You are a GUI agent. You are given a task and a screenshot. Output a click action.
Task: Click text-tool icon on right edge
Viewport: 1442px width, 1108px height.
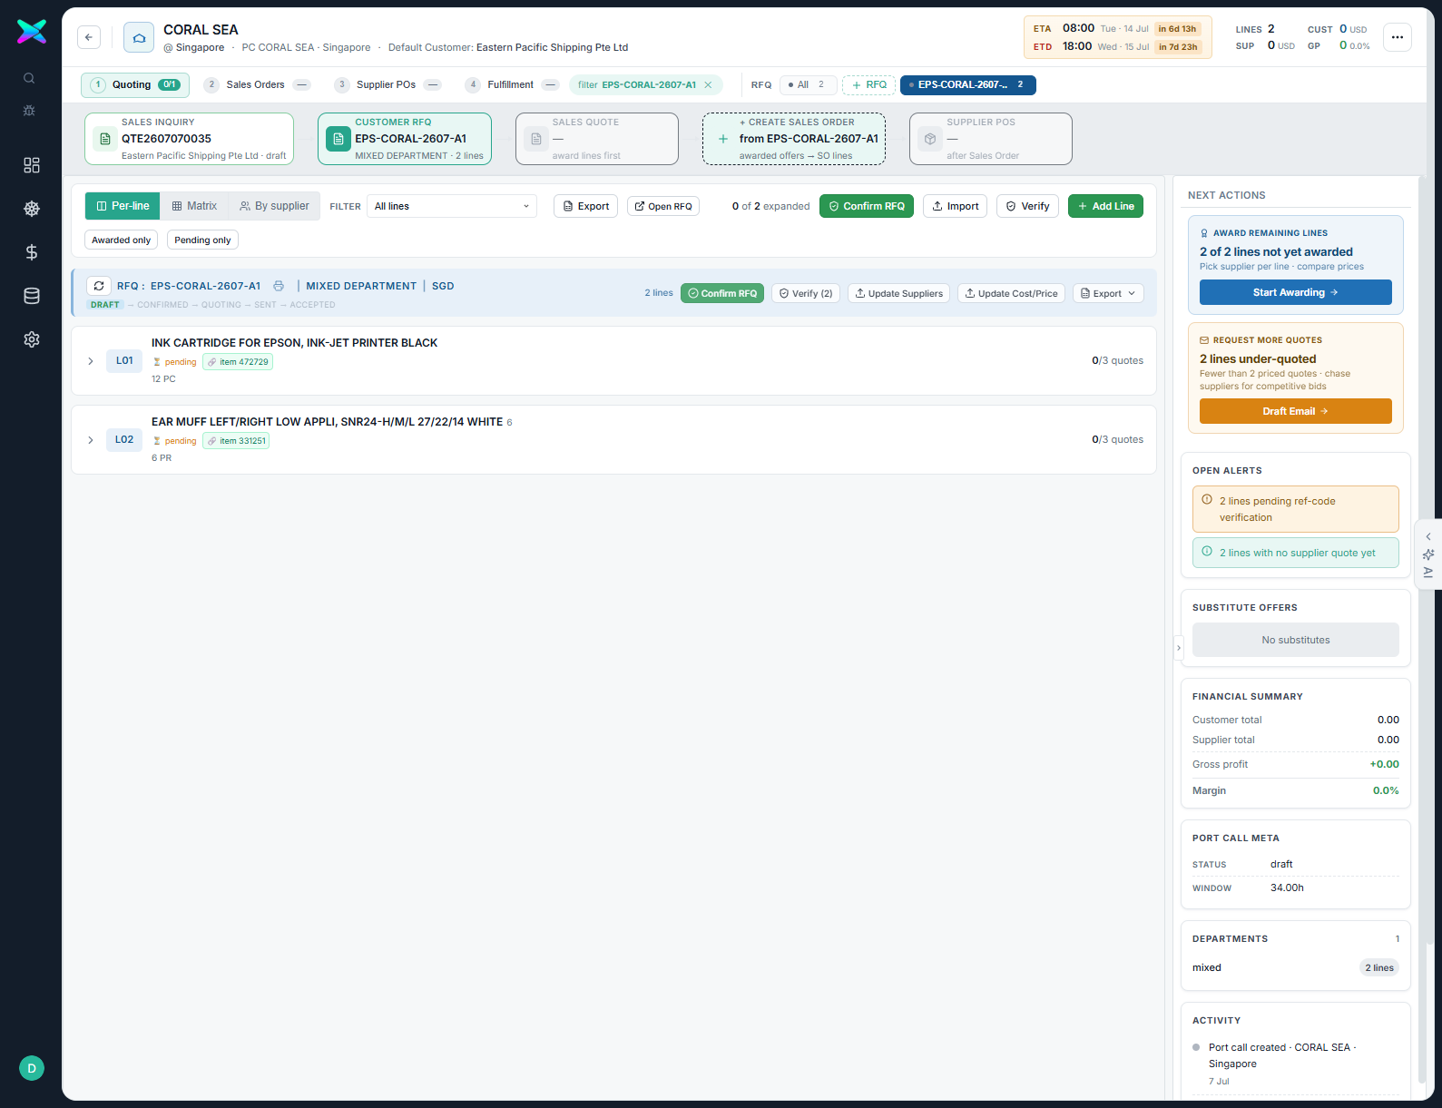pyautogui.click(x=1428, y=573)
